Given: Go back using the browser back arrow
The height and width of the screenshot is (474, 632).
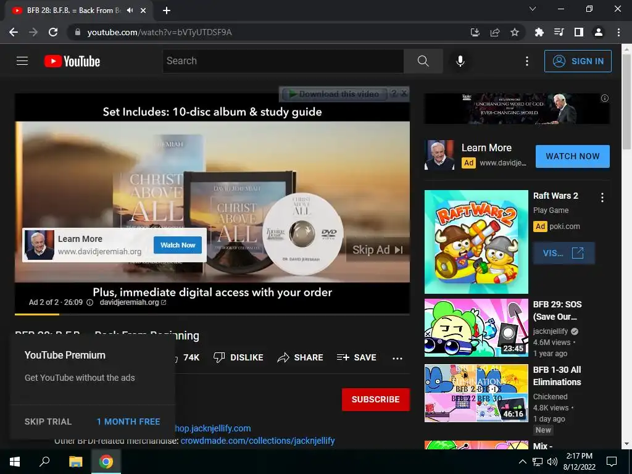Looking at the screenshot, I should point(14,32).
